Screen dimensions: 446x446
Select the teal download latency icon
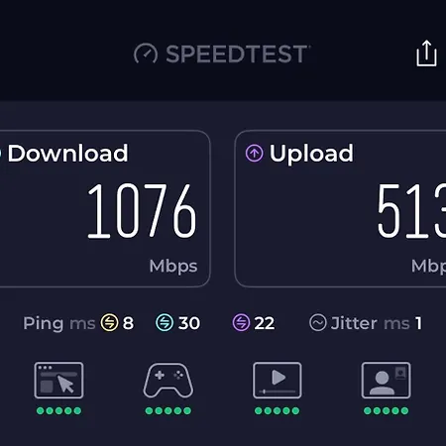[165, 322]
